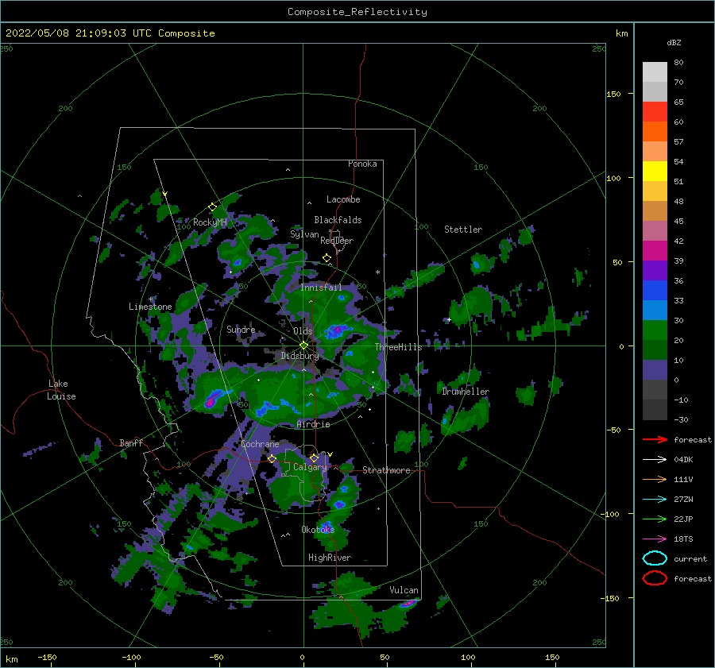This screenshot has width=715, height=668.
Task: Pick the magenta 42-39 dBZ swatch
Action: point(655,251)
